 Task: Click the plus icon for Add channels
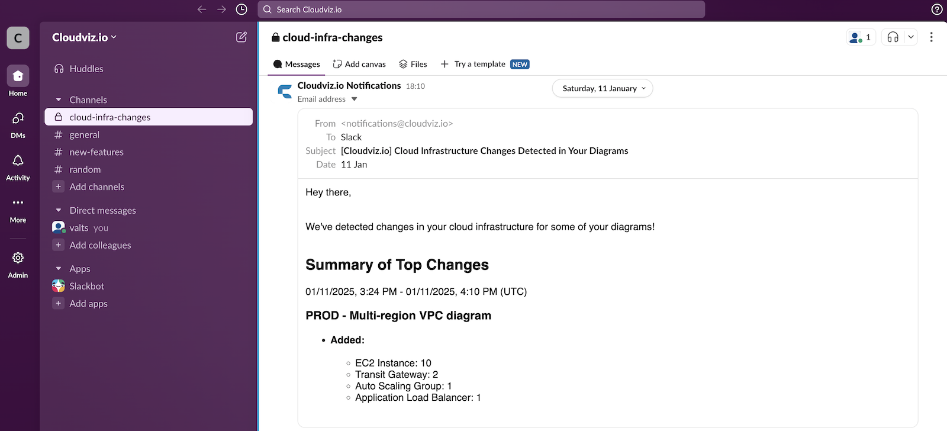(58, 186)
